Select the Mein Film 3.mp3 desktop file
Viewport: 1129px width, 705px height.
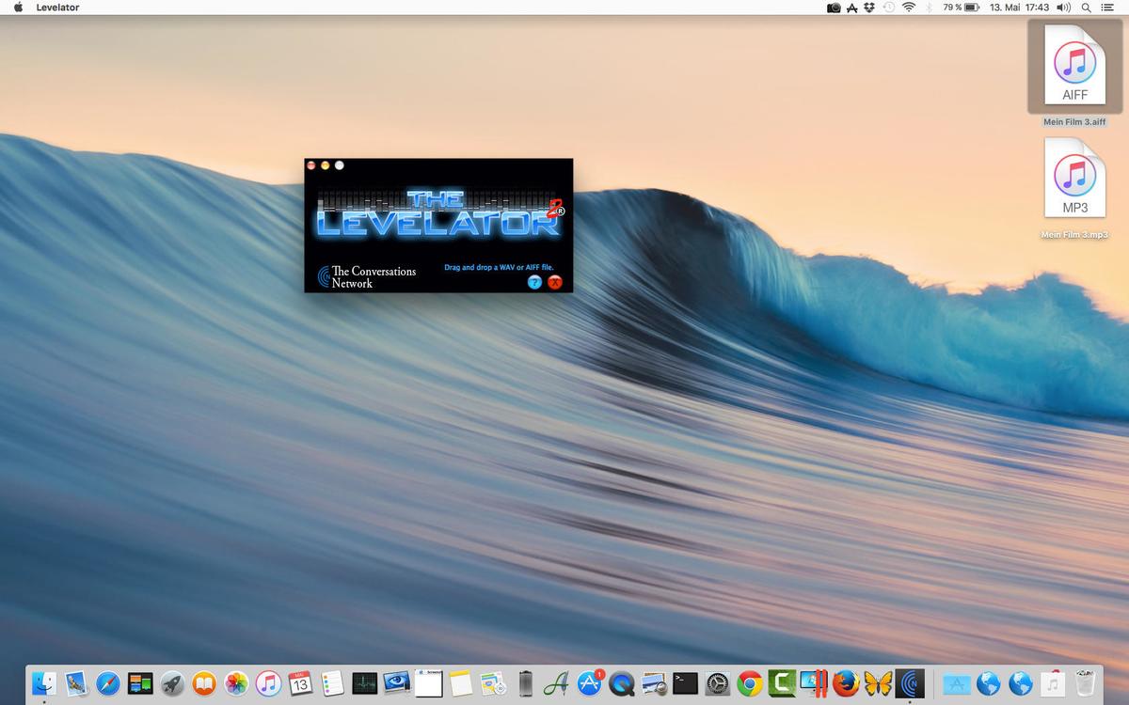point(1074,188)
